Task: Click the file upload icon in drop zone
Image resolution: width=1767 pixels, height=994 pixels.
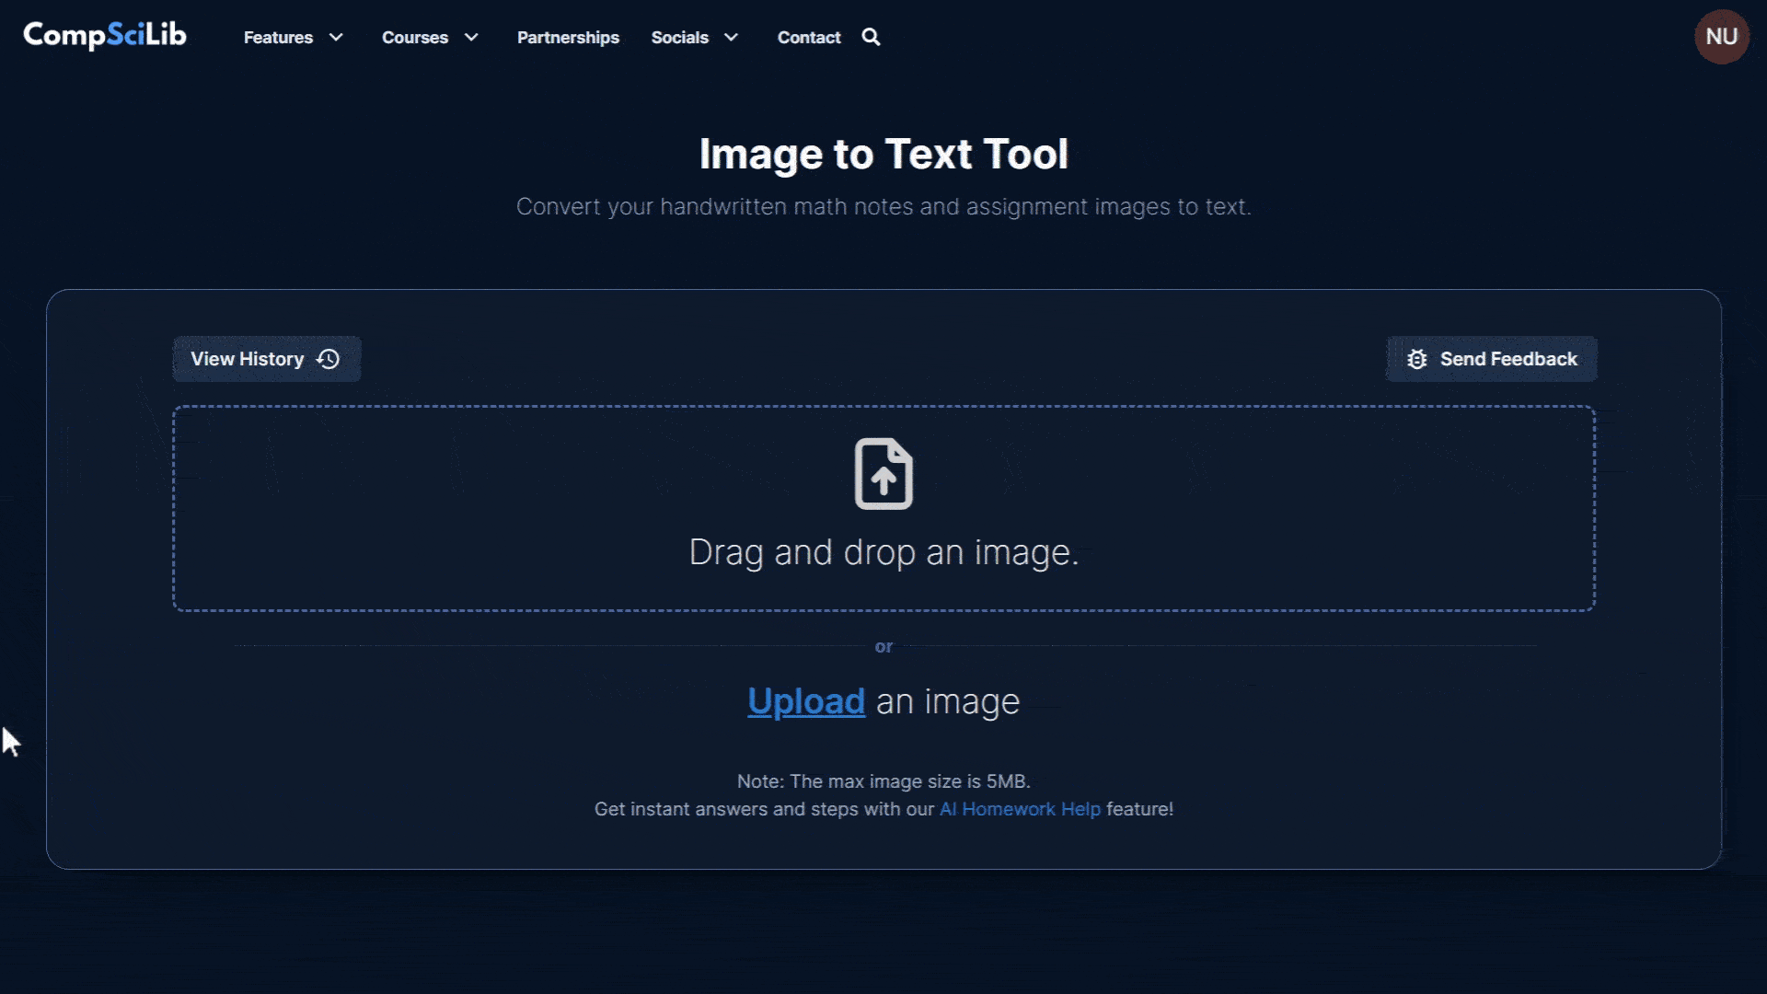Action: click(x=883, y=474)
